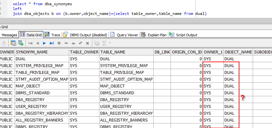
Task: Click the export dataset icon
Action: 21,43
